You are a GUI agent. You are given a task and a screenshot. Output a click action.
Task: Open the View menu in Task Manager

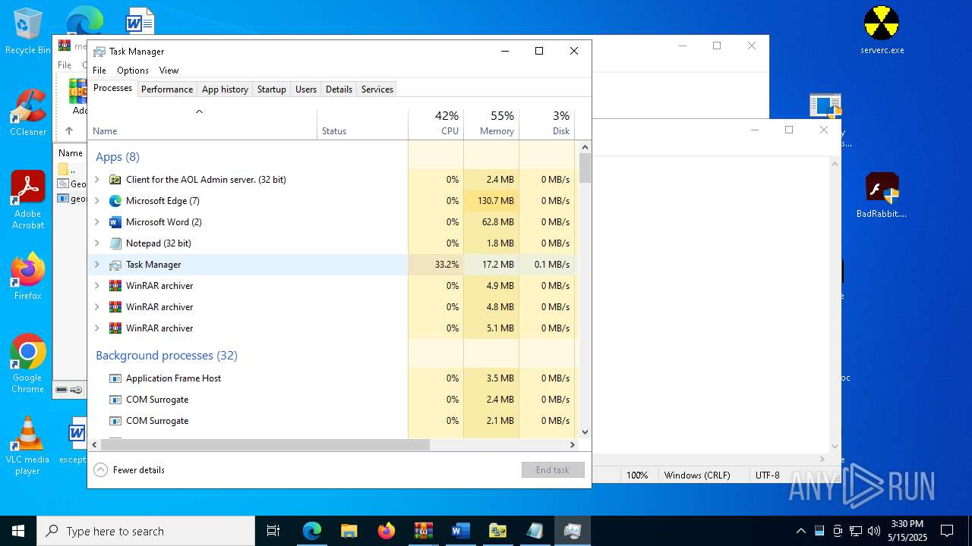(169, 70)
